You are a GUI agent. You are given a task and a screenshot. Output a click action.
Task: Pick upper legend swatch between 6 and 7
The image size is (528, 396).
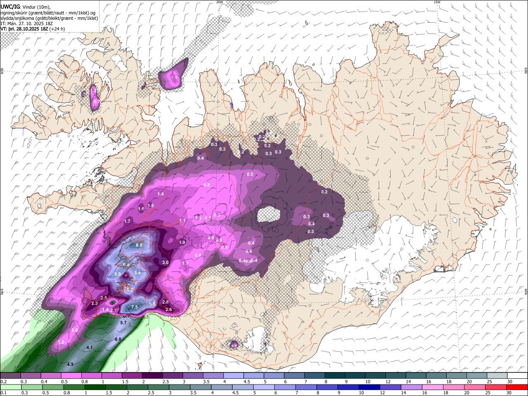tap(295, 375)
